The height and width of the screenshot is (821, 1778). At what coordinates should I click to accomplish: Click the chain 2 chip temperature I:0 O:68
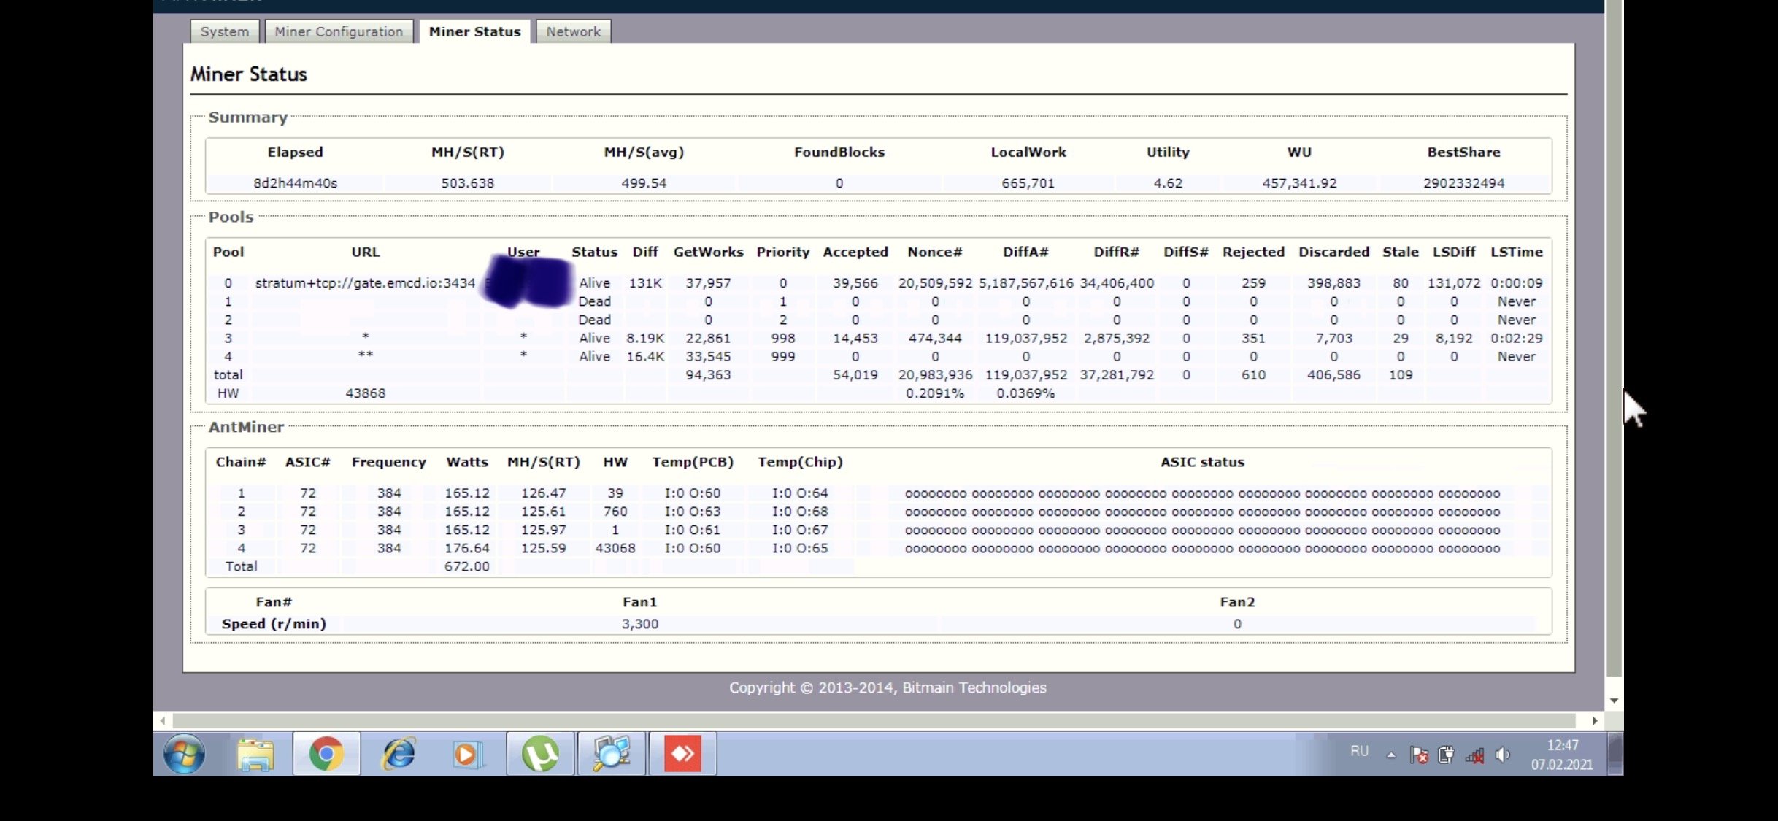[800, 512]
